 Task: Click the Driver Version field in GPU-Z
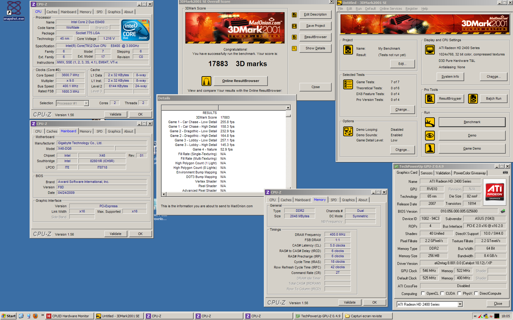[x=463, y=263]
